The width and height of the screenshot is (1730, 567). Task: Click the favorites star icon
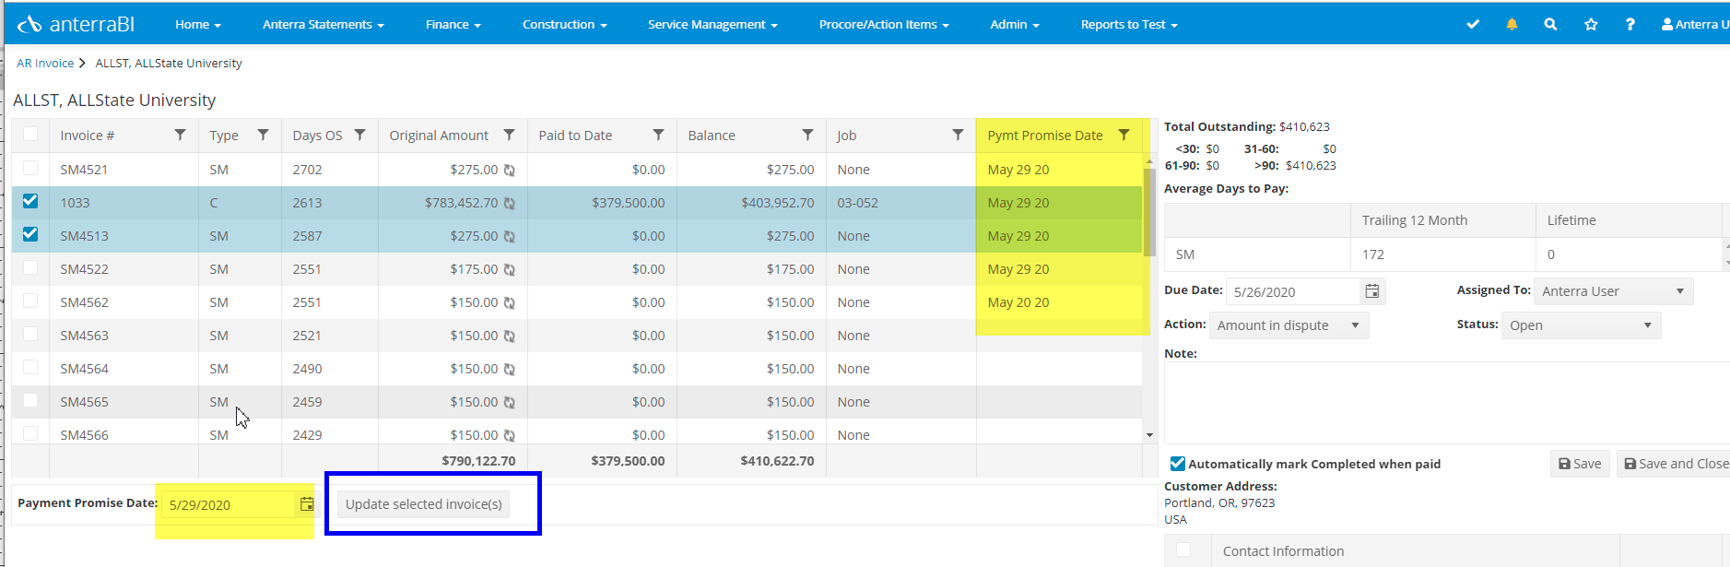[1591, 24]
